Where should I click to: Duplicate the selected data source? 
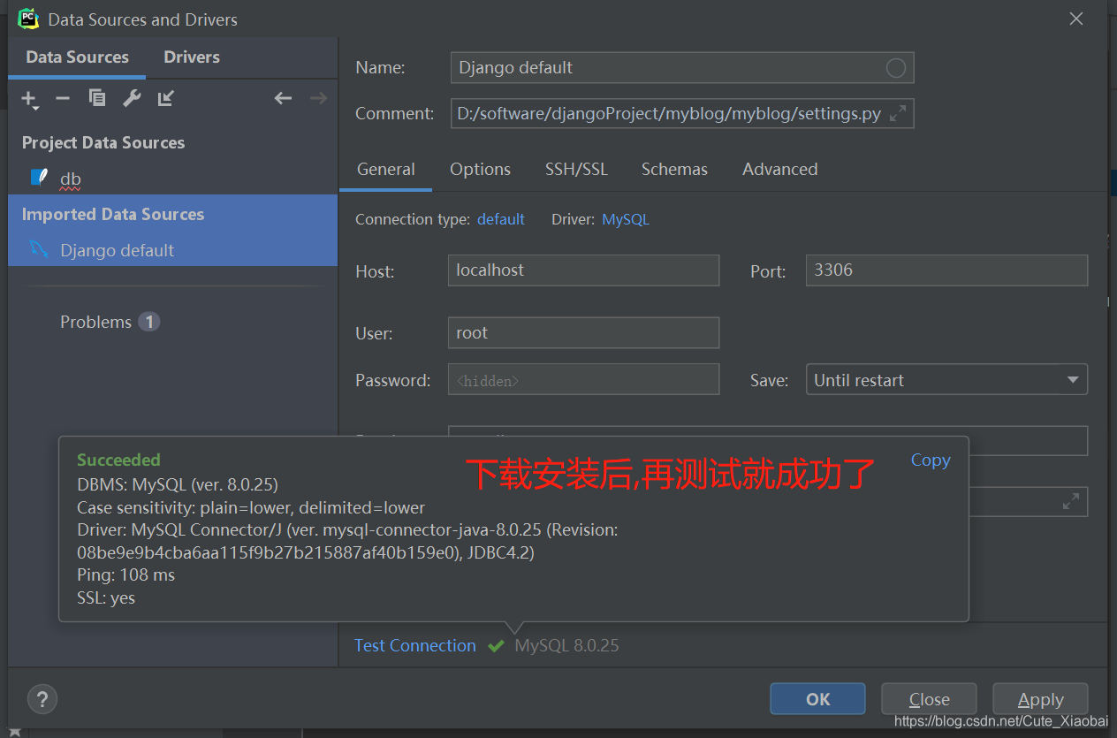[x=97, y=98]
